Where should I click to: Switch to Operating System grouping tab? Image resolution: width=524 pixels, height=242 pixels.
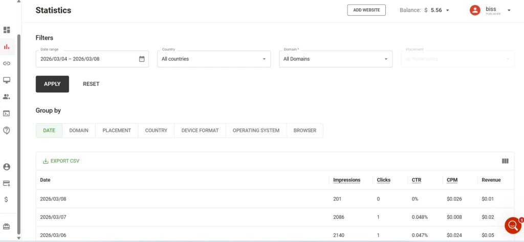tap(256, 130)
